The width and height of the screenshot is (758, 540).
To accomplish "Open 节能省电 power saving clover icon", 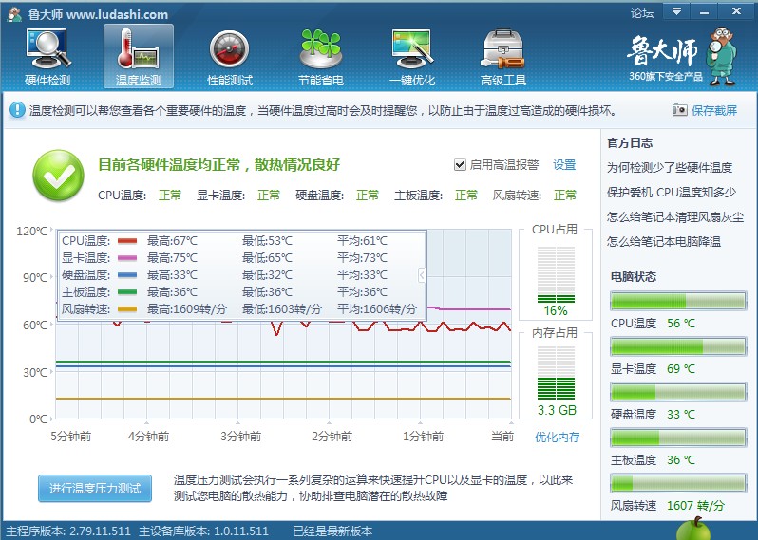I will pos(321,57).
